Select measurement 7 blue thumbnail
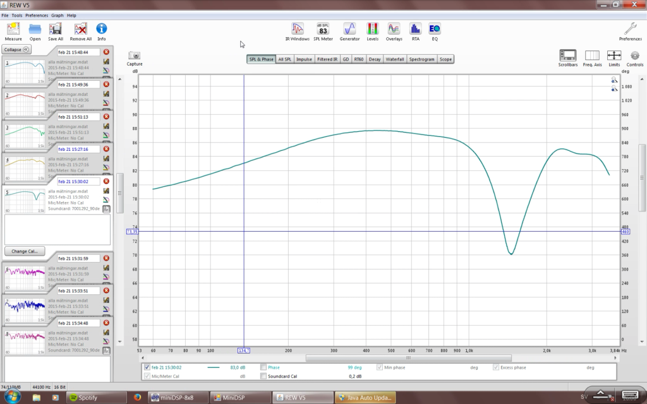This screenshot has height=404, width=647. [x=25, y=310]
